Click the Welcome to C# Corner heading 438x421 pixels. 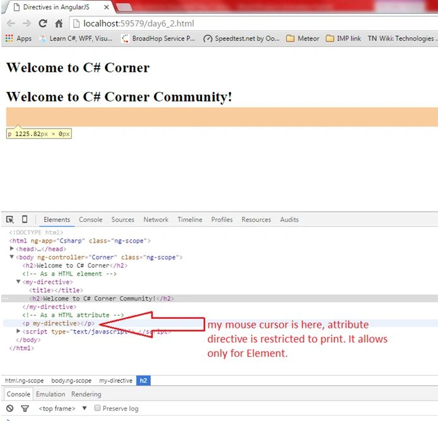(x=78, y=67)
